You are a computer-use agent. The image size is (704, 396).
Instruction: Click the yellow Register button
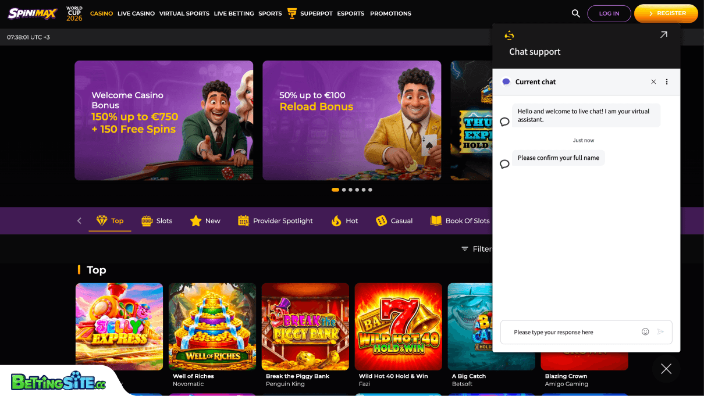pyautogui.click(x=666, y=13)
